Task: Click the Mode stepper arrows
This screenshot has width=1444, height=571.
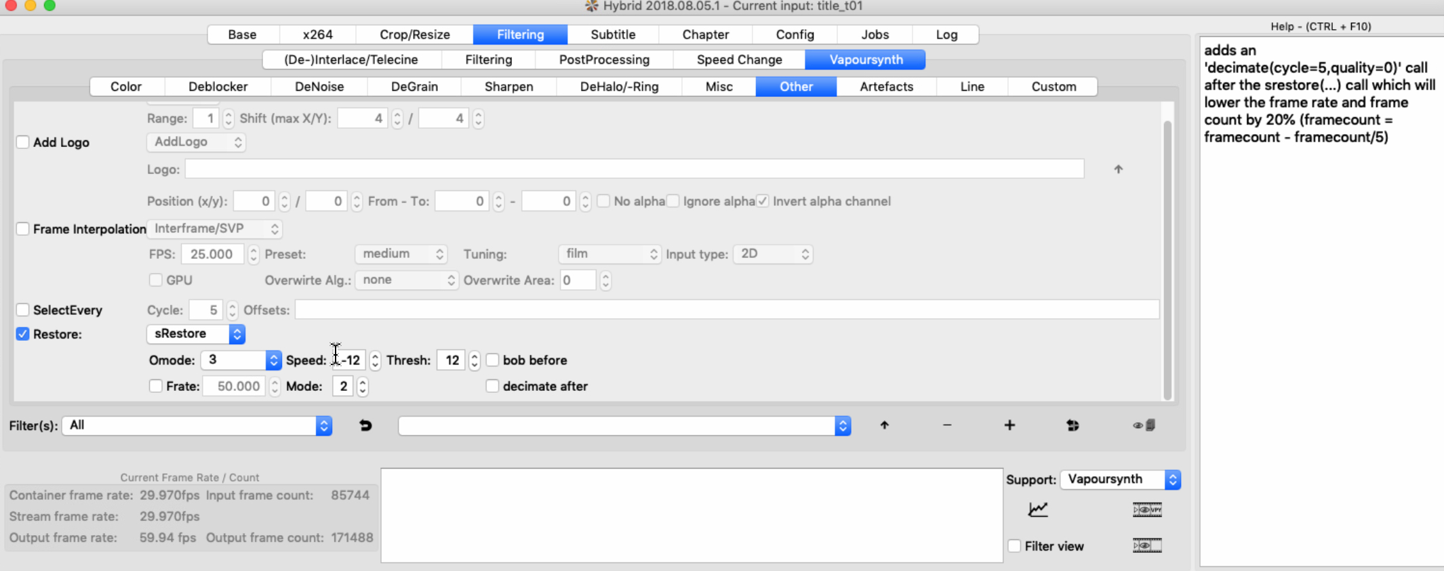Action: pos(363,386)
